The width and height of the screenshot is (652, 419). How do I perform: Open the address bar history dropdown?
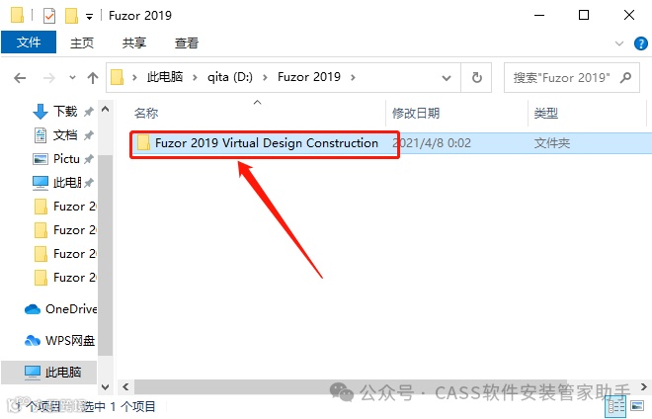click(x=447, y=78)
